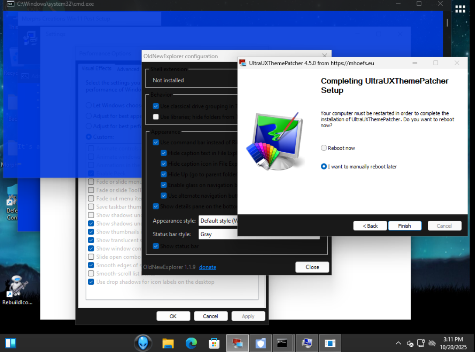475x352 pixels.
Task: Click the donate link in OldNewExplorer
Action: click(x=208, y=267)
